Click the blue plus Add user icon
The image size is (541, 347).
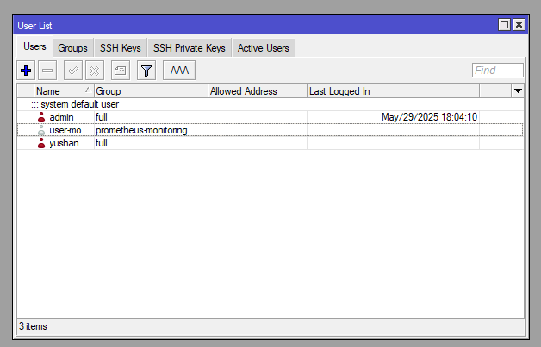tap(25, 71)
